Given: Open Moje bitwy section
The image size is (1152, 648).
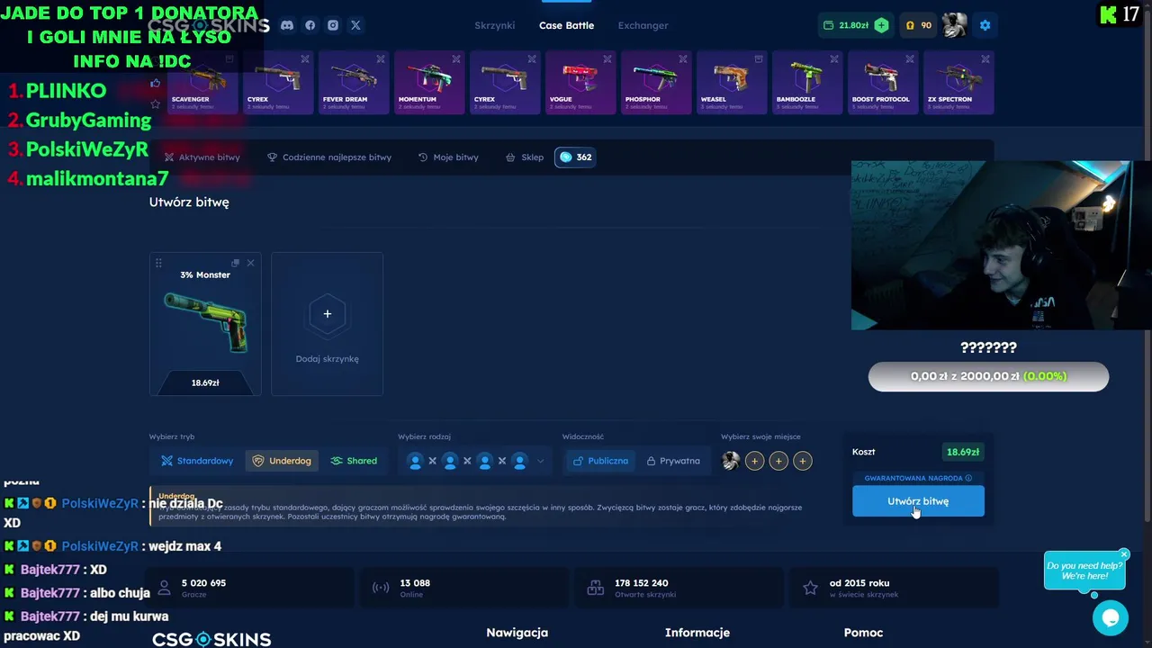Looking at the screenshot, I should pos(448,157).
